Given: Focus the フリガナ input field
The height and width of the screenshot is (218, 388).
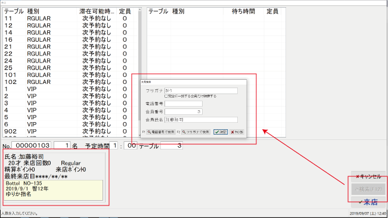Looking at the screenshot, I should pos(201,91).
